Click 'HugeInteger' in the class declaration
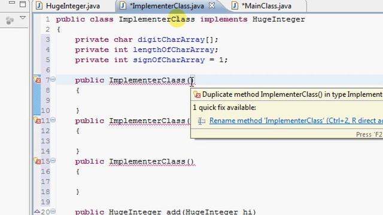Viewport: 383px width, 215px height. click(279, 19)
